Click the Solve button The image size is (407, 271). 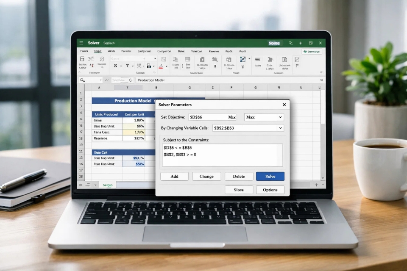(x=270, y=176)
